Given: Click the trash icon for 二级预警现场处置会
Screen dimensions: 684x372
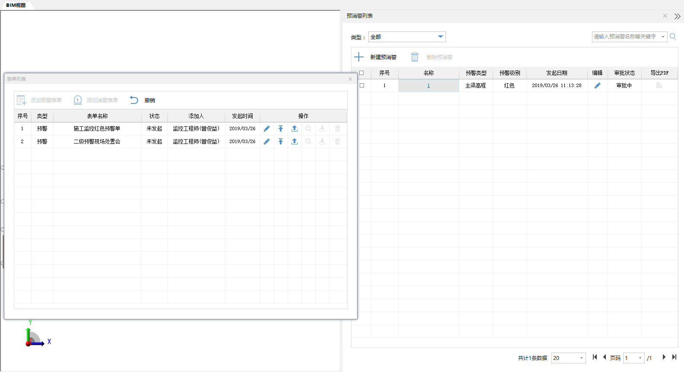Looking at the screenshot, I should (x=338, y=141).
